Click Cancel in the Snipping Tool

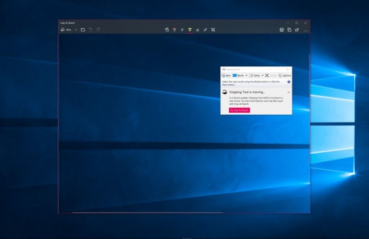[270, 75]
